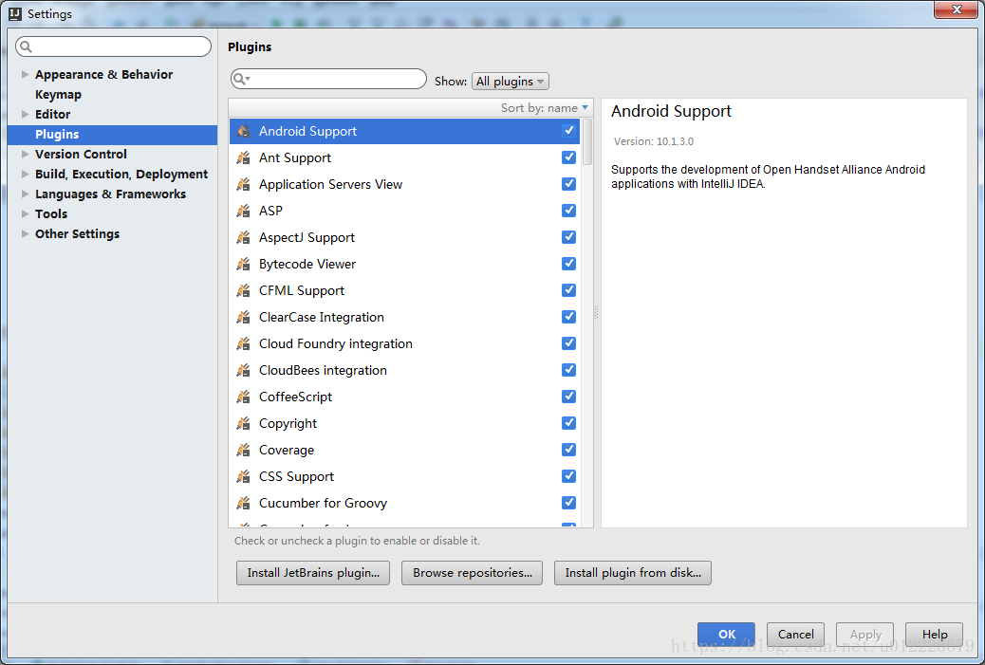985x665 pixels.
Task: Expand the Editor tree arrow
Action: 25,114
